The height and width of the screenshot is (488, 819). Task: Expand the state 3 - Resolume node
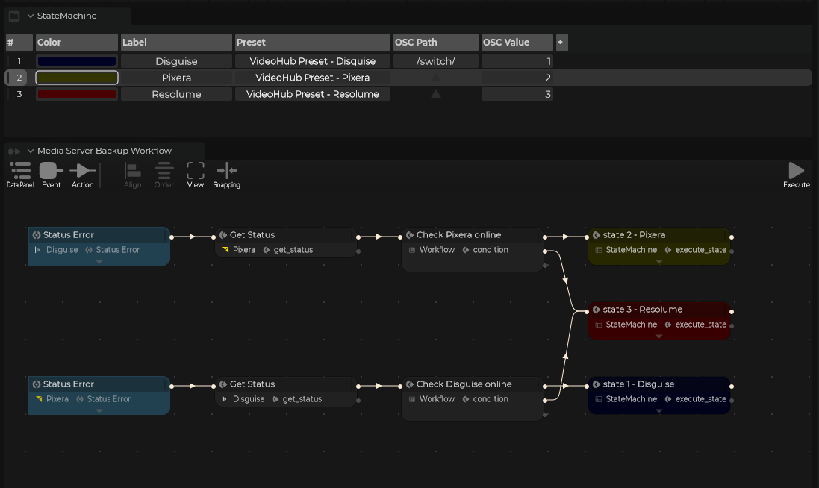659,337
